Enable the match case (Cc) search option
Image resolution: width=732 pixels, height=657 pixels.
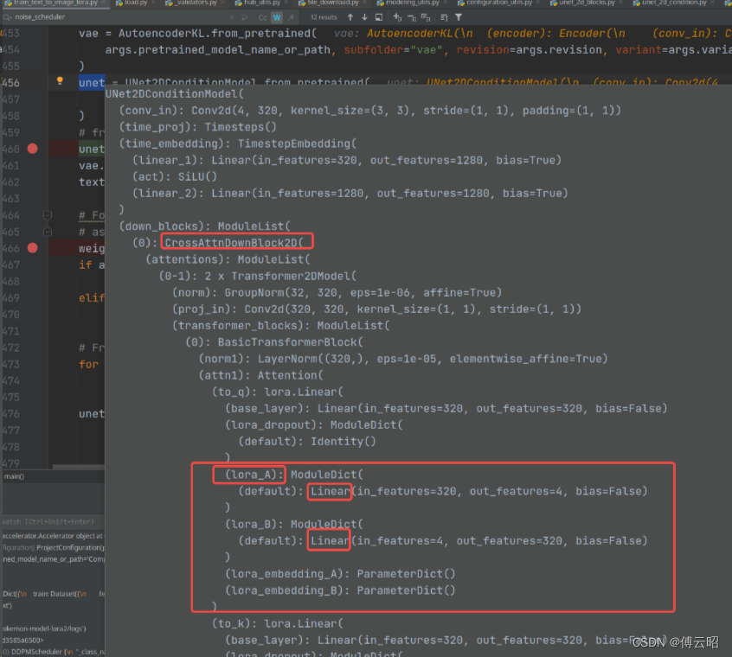click(261, 16)
